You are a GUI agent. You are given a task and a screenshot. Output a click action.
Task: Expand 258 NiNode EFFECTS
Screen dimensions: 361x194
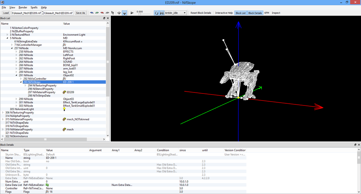16,51
